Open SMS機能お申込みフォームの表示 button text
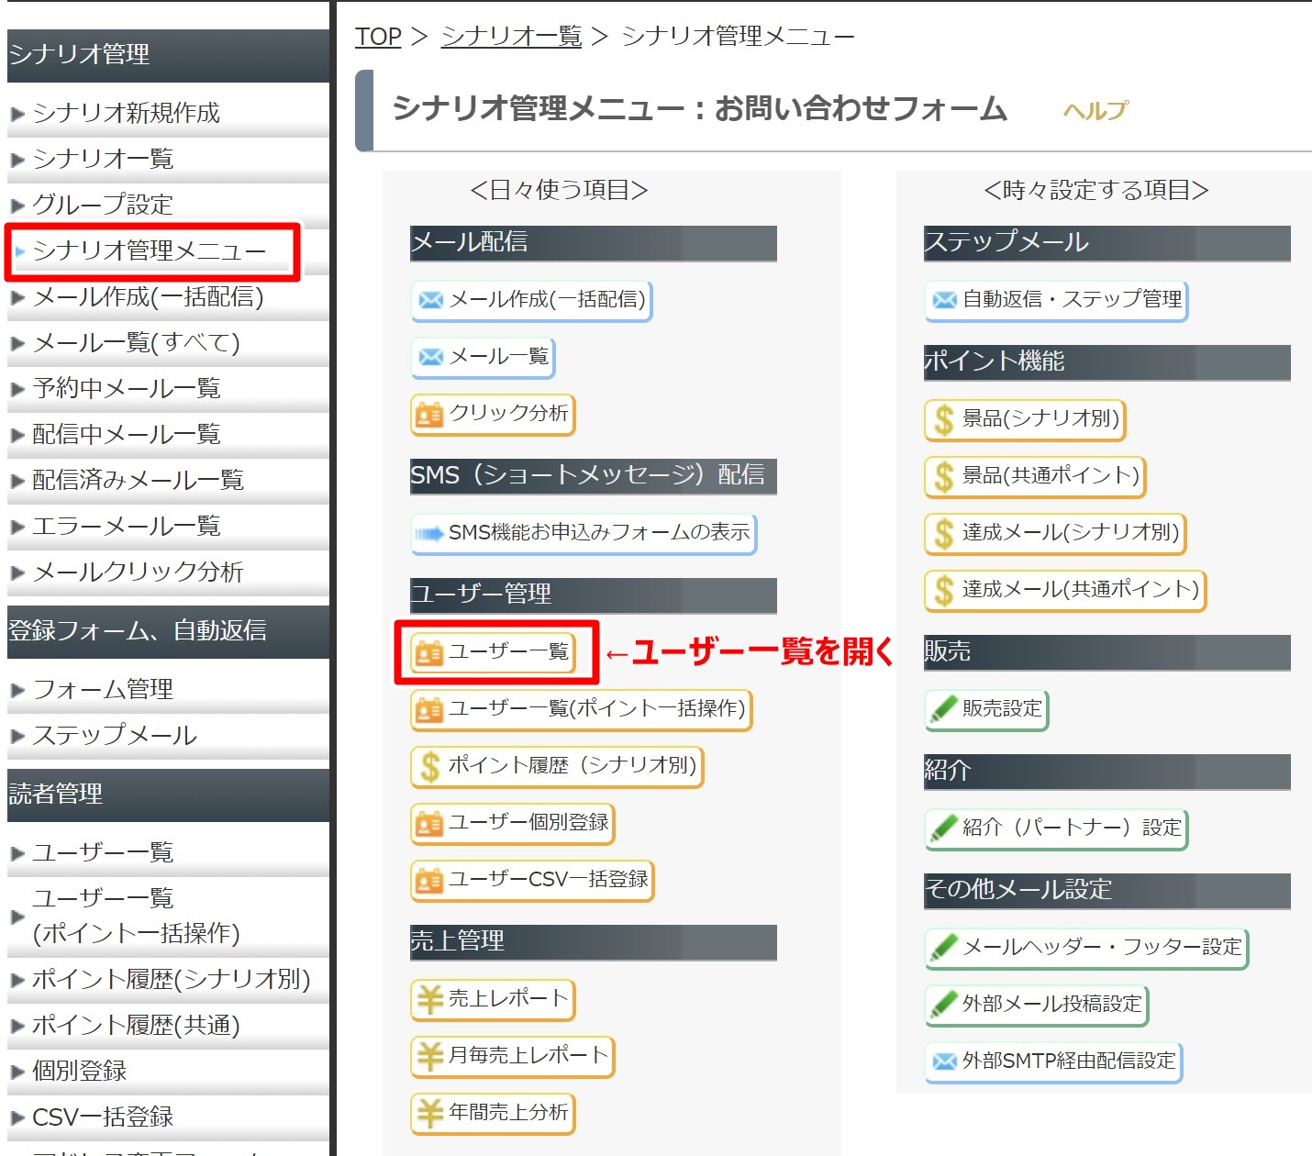1312x1156 pixels. [599, 532]
